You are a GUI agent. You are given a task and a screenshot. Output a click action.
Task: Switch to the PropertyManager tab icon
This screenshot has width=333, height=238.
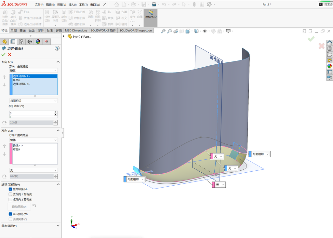[x=13, y=42]
